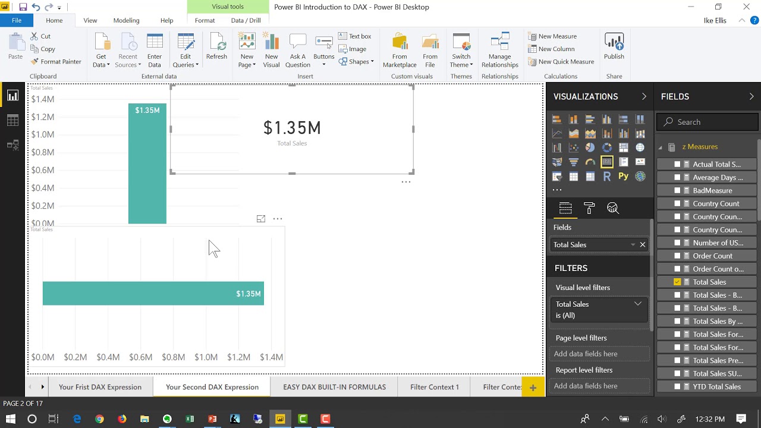Check the BadMeasure field

677,190
